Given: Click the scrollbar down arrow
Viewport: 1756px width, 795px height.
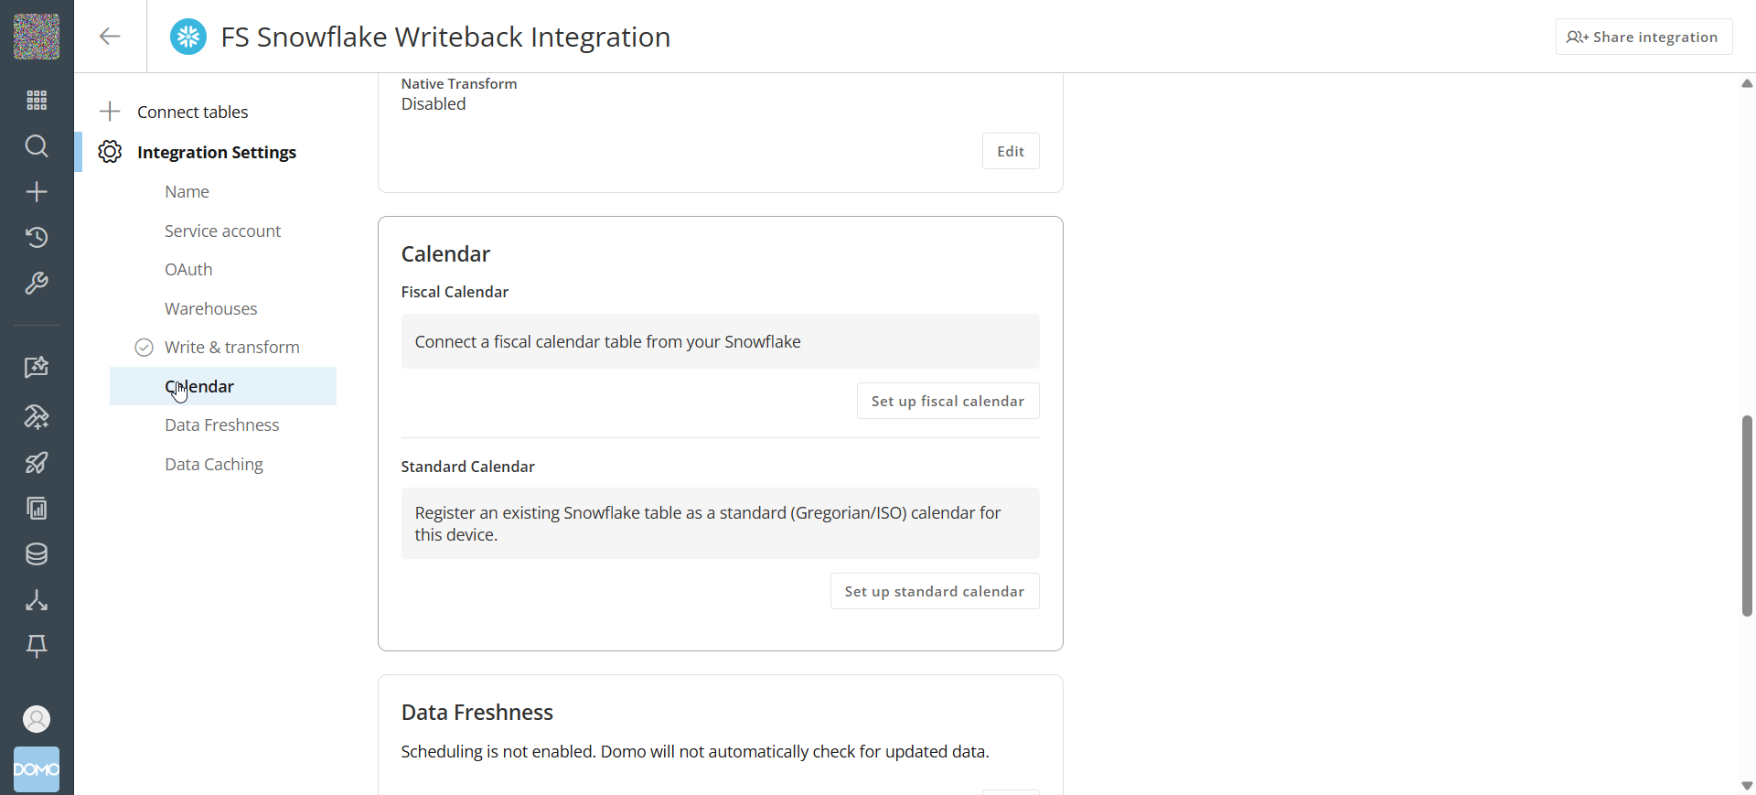Looking at the screenshot, I should pos(1747,786).
